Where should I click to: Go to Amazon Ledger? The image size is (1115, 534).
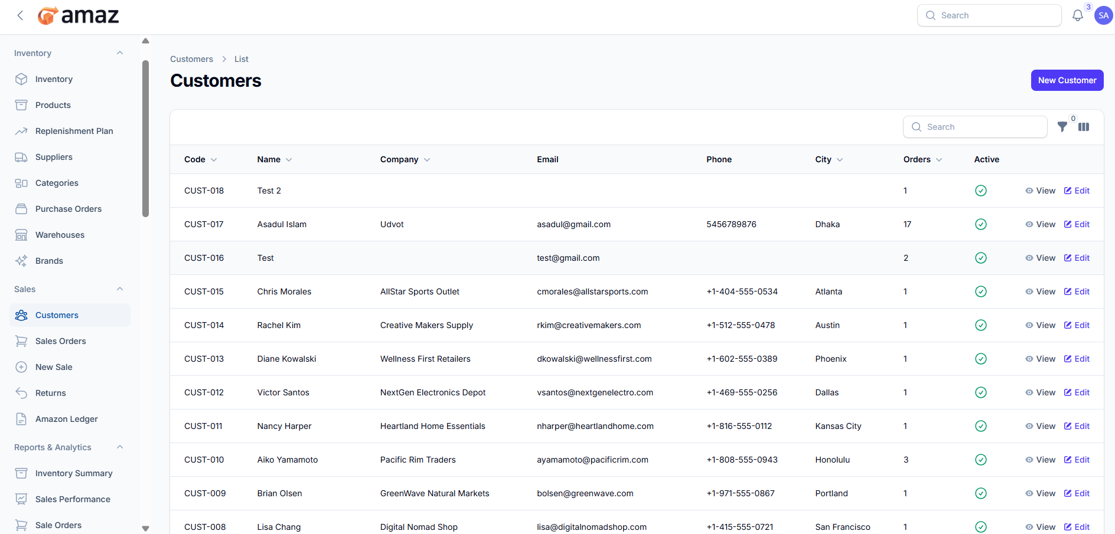pyautogui.click(x=70, y=419)
